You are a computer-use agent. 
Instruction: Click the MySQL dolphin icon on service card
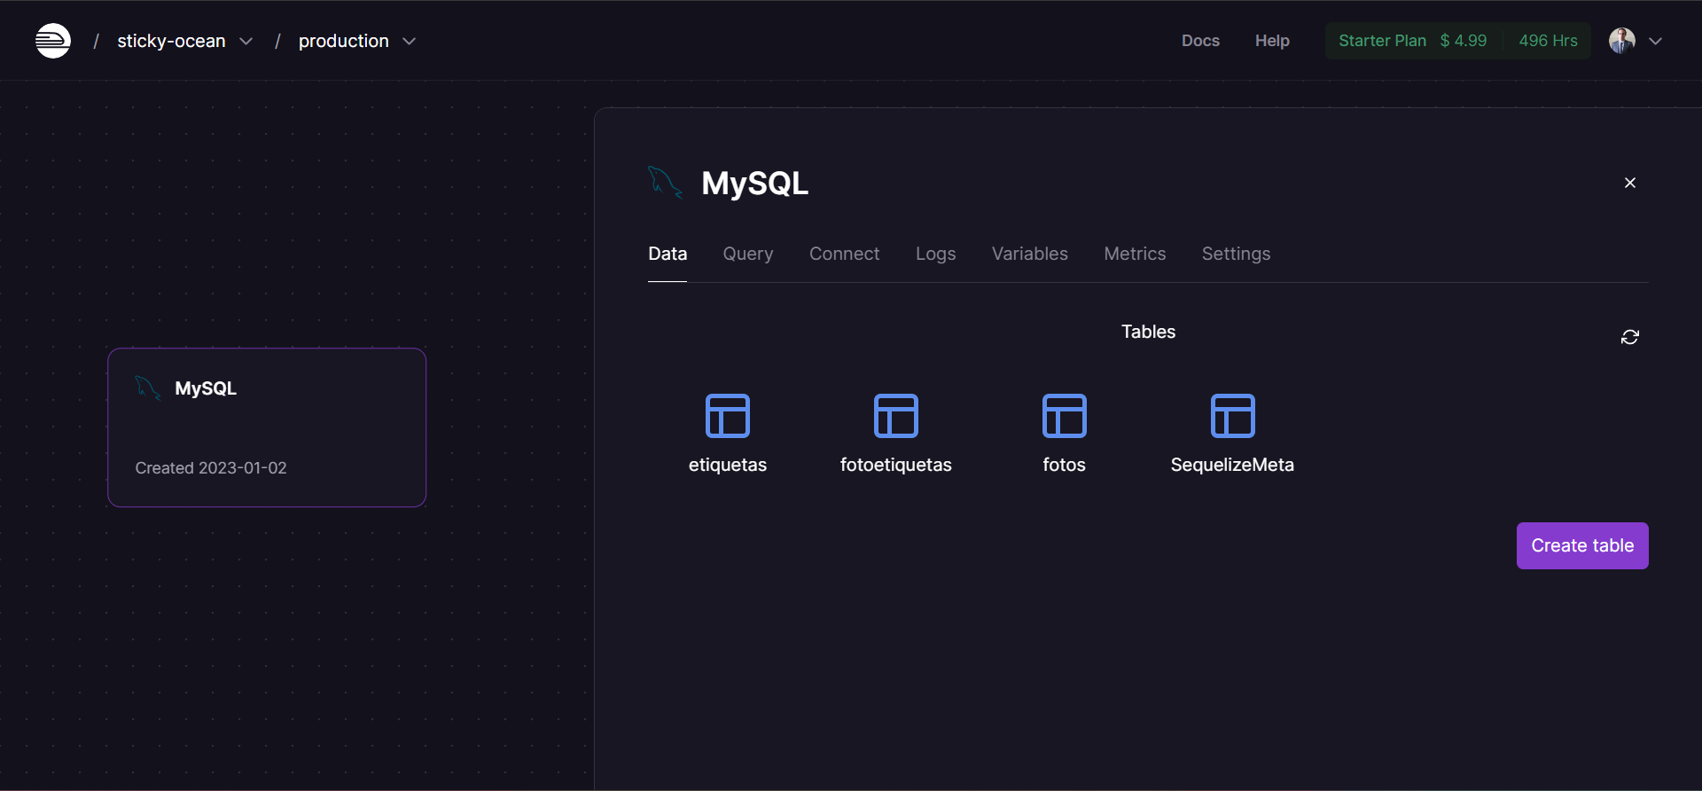click(x=147, y=388)
